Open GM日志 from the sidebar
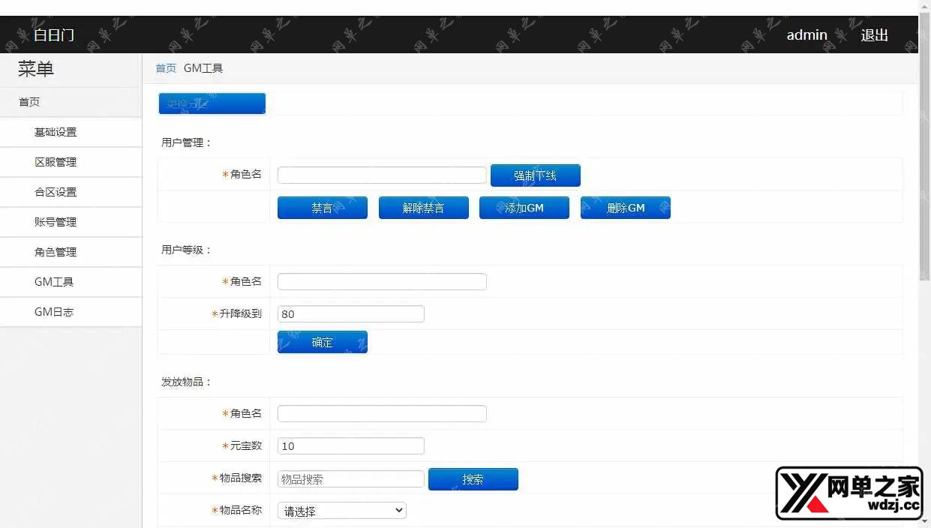 [54, 312]
